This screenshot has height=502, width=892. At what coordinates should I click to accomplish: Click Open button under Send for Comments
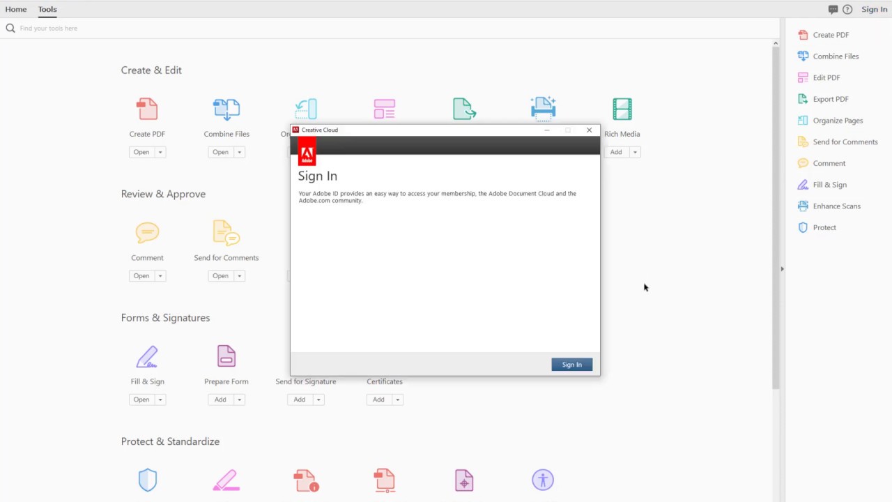(x=220, y=276)
